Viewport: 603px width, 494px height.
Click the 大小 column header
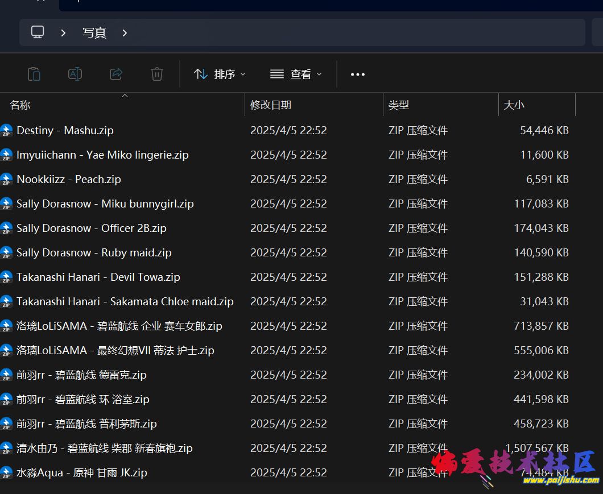tap(514, 105)
